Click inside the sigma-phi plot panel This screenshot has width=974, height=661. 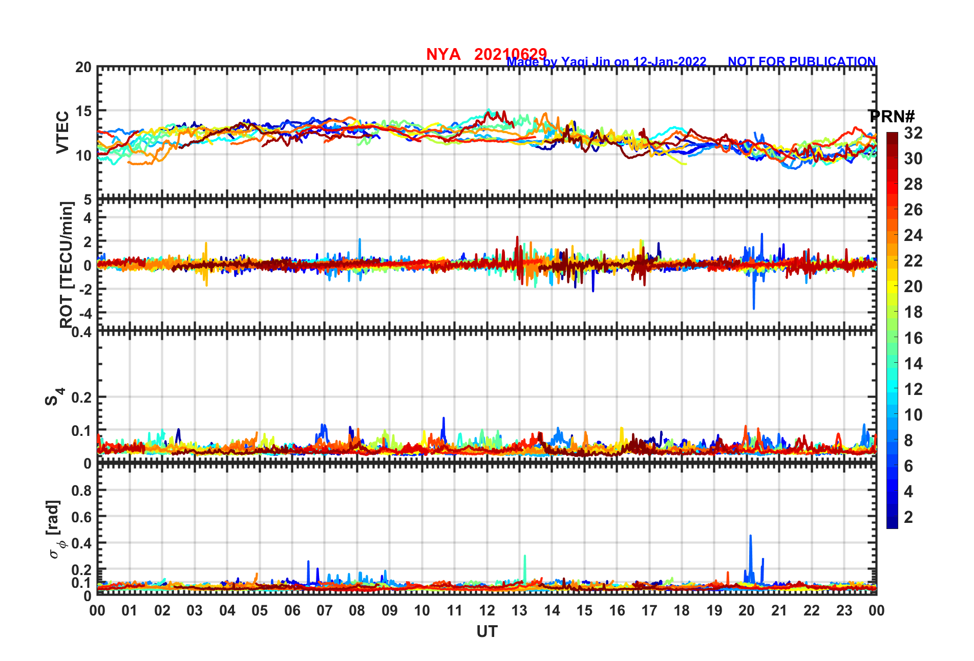pyautogui.click(x=487, y=530)
